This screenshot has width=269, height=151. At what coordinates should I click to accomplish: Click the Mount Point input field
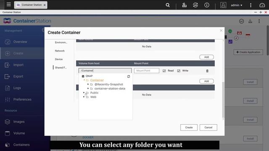click(x=147, y=71)
